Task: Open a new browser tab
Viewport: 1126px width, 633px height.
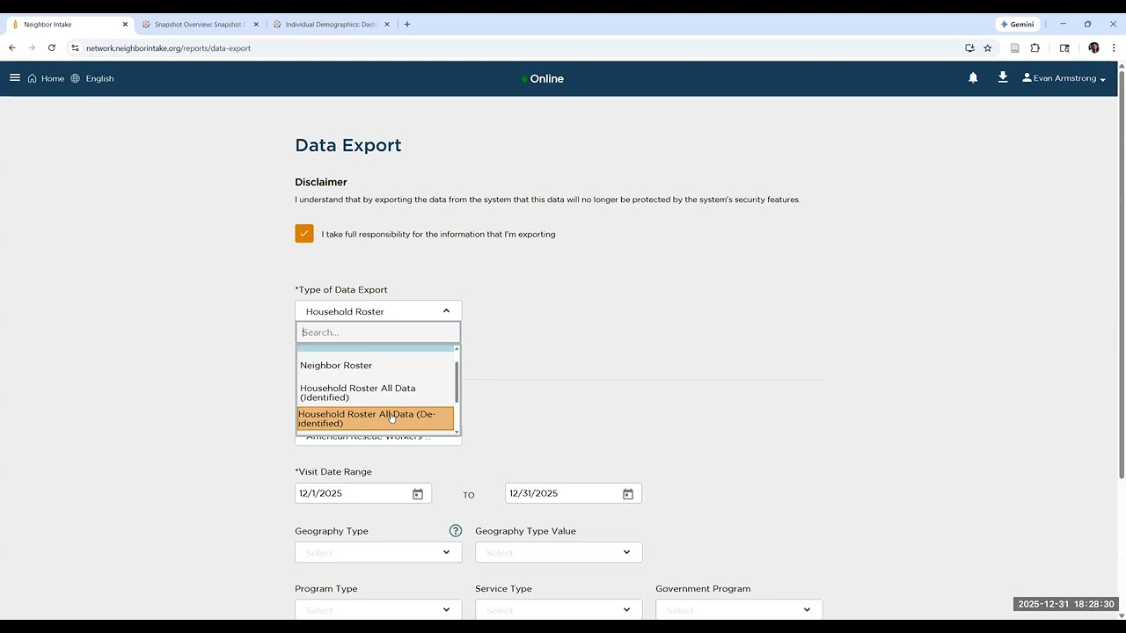Action: coord(407,25)
